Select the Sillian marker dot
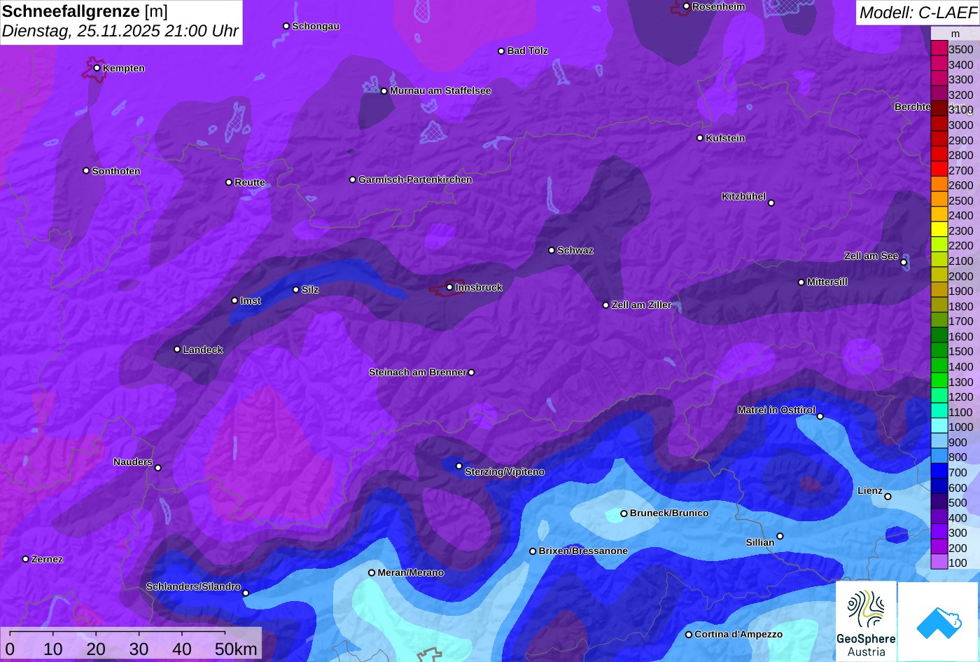The width and height of the screenshot is (980, 662). 780,537
